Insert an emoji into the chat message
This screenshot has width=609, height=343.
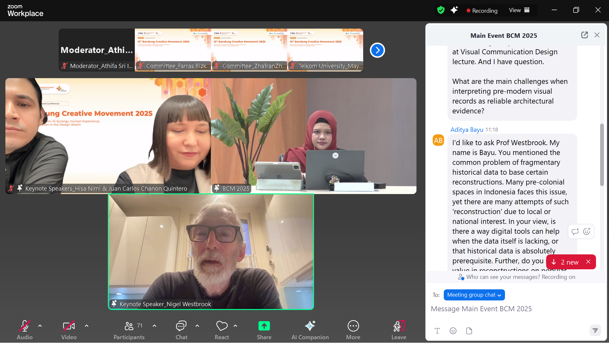pos(453,331)
